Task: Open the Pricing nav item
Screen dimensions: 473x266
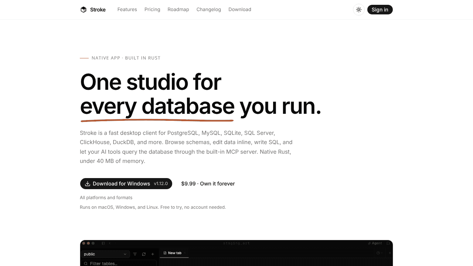Action: click(152, 10)
